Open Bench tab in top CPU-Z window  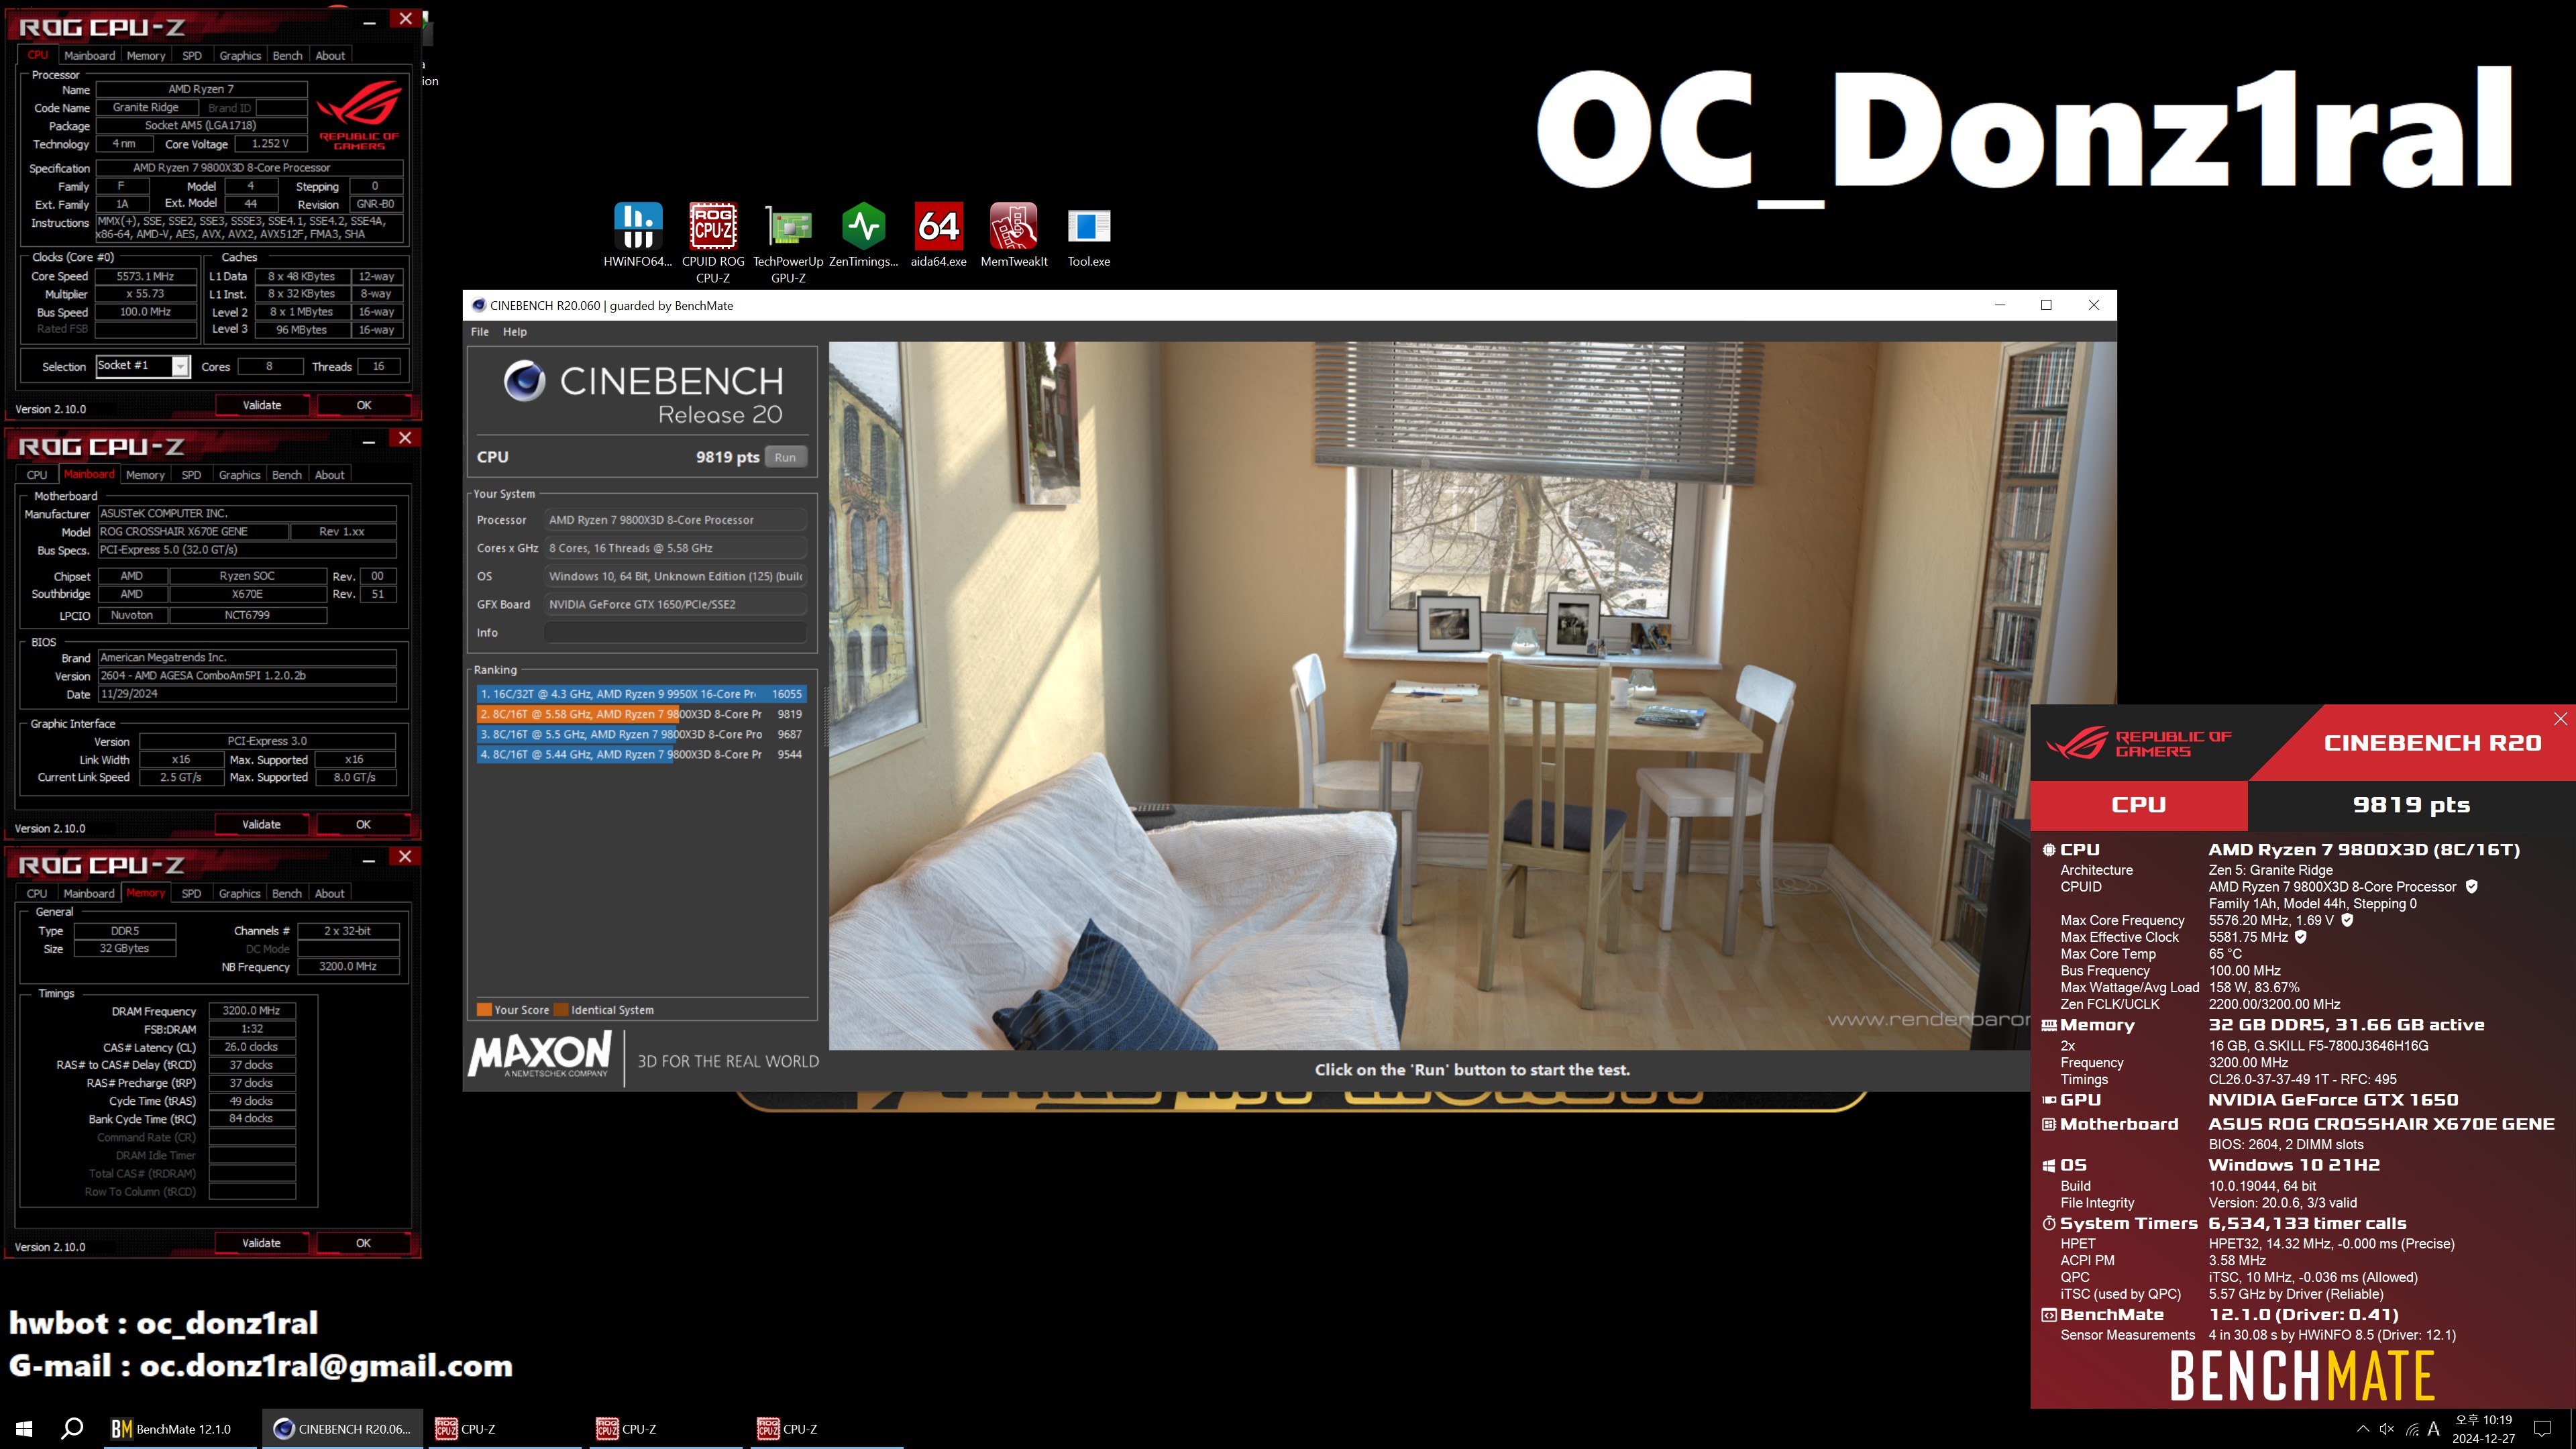pyautogui.click(x=287, y=56)
